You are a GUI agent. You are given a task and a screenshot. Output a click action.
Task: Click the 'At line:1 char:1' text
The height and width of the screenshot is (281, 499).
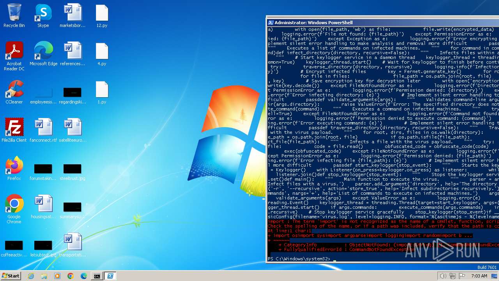click(290, 231)
